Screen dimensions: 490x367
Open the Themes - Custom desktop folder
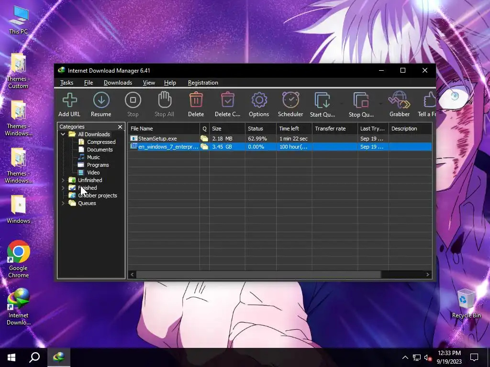click(x=19, y=71)
